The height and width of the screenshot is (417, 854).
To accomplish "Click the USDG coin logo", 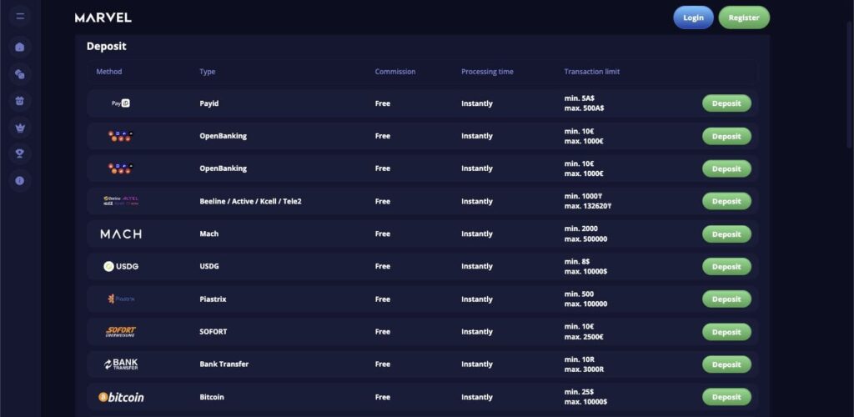I will [x=121, y=267].
